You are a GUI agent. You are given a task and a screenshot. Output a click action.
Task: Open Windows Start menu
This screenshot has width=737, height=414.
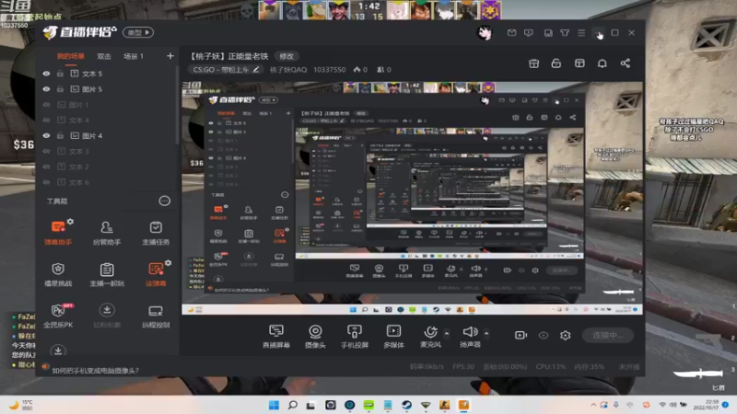pyautogui.click(x=274, y=405)
